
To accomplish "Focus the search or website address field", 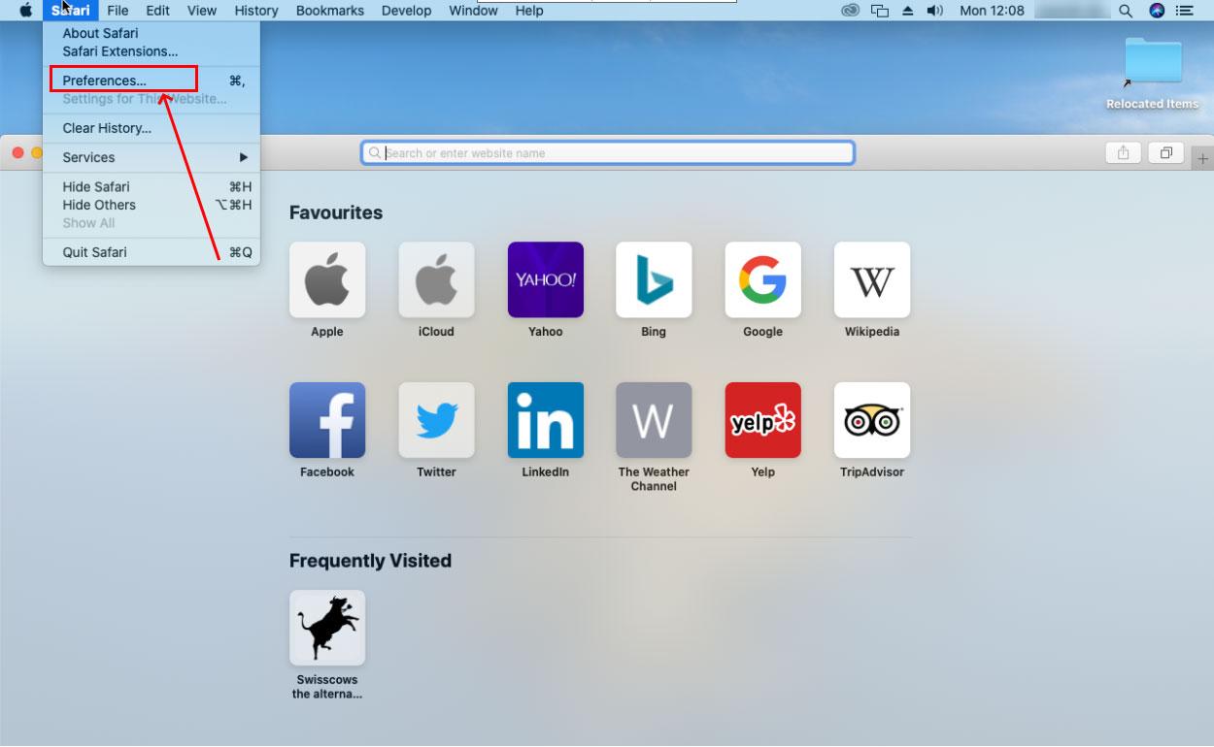I will 608,152.
